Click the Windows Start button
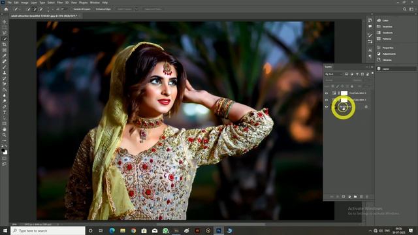 pyautogui.click(x=5, y=230)
